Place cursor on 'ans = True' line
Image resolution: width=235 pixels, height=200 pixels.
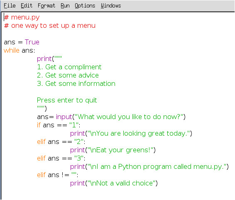tap(22, 42)
